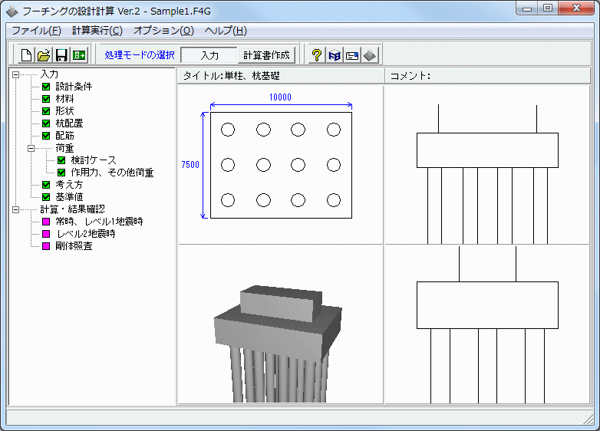Click the green checkbox for 材料
Viewport: 600px width, 431px height.
tap(46, 99)
